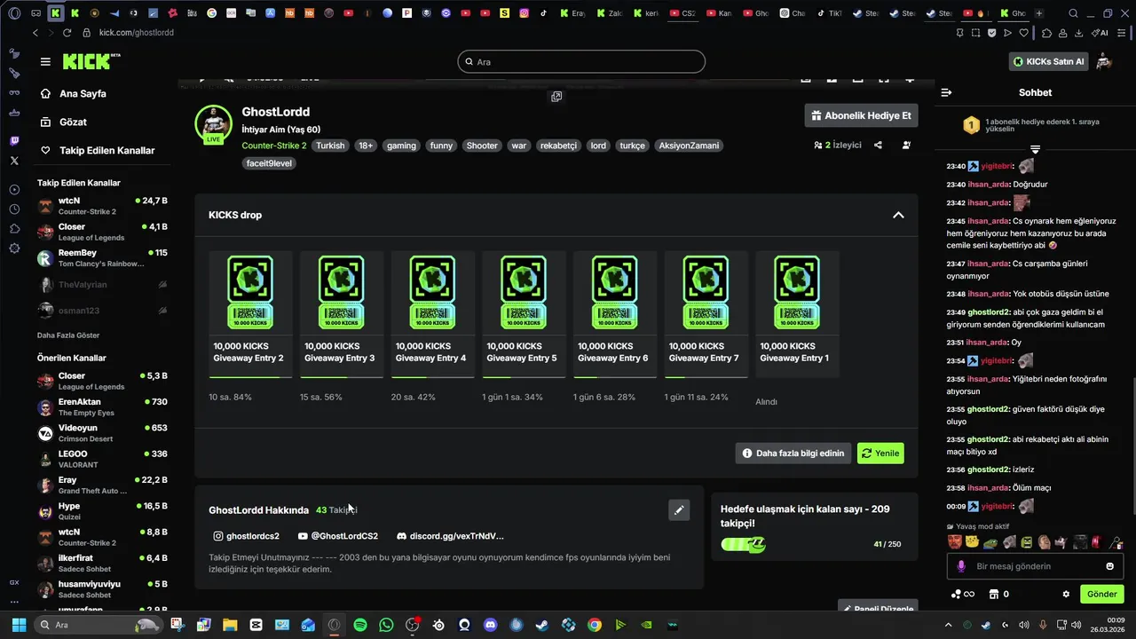Collapse the Sohbet chat panel with the arrow icon
1136x639 pixels.
point(946,92)
